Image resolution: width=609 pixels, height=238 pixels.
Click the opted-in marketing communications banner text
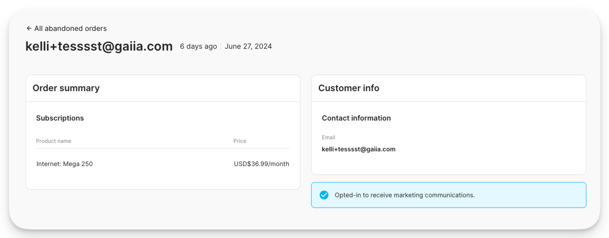pos(405,195)
